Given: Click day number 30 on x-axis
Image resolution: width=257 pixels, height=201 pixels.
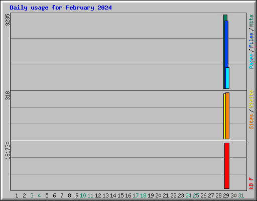Looking at the screenshot, I should [x=233, y=195].
